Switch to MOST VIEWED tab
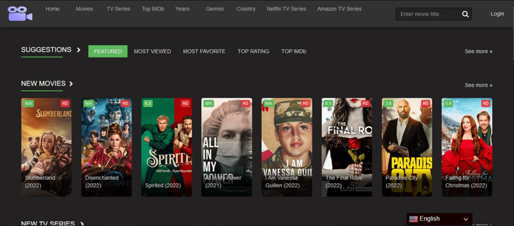Image resolution: width=514 pixels, height=226 pixels. (x=152, y=51)
